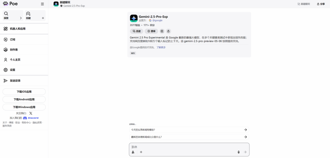Open the 服务条款 footer link
Screen dimensions: 330x158
tap(7, 126)
